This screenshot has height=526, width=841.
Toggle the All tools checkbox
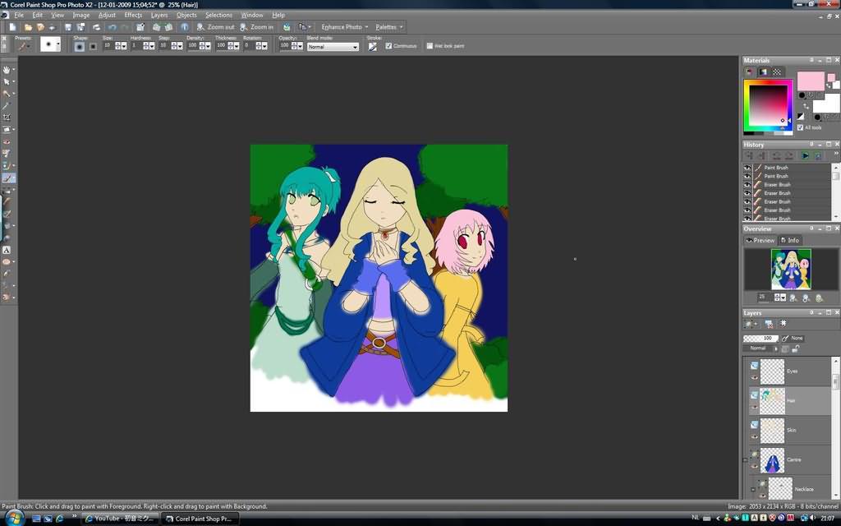pyautogui.click(x=800, y=127)
